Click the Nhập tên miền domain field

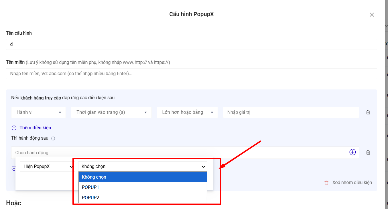coord(191,74)
